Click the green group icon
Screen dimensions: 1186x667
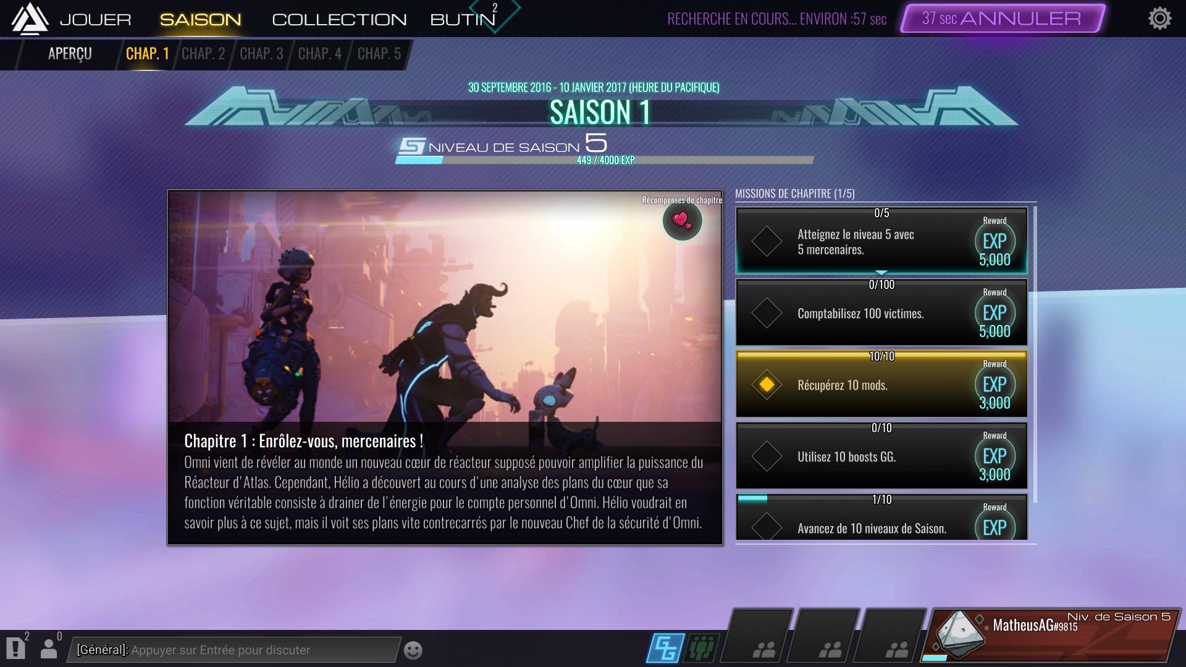click(702, 648)
